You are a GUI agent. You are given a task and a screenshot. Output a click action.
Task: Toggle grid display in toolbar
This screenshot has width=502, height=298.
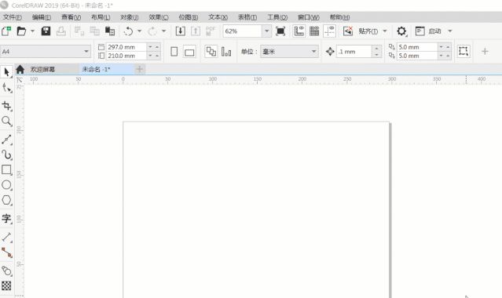(314, 31)
